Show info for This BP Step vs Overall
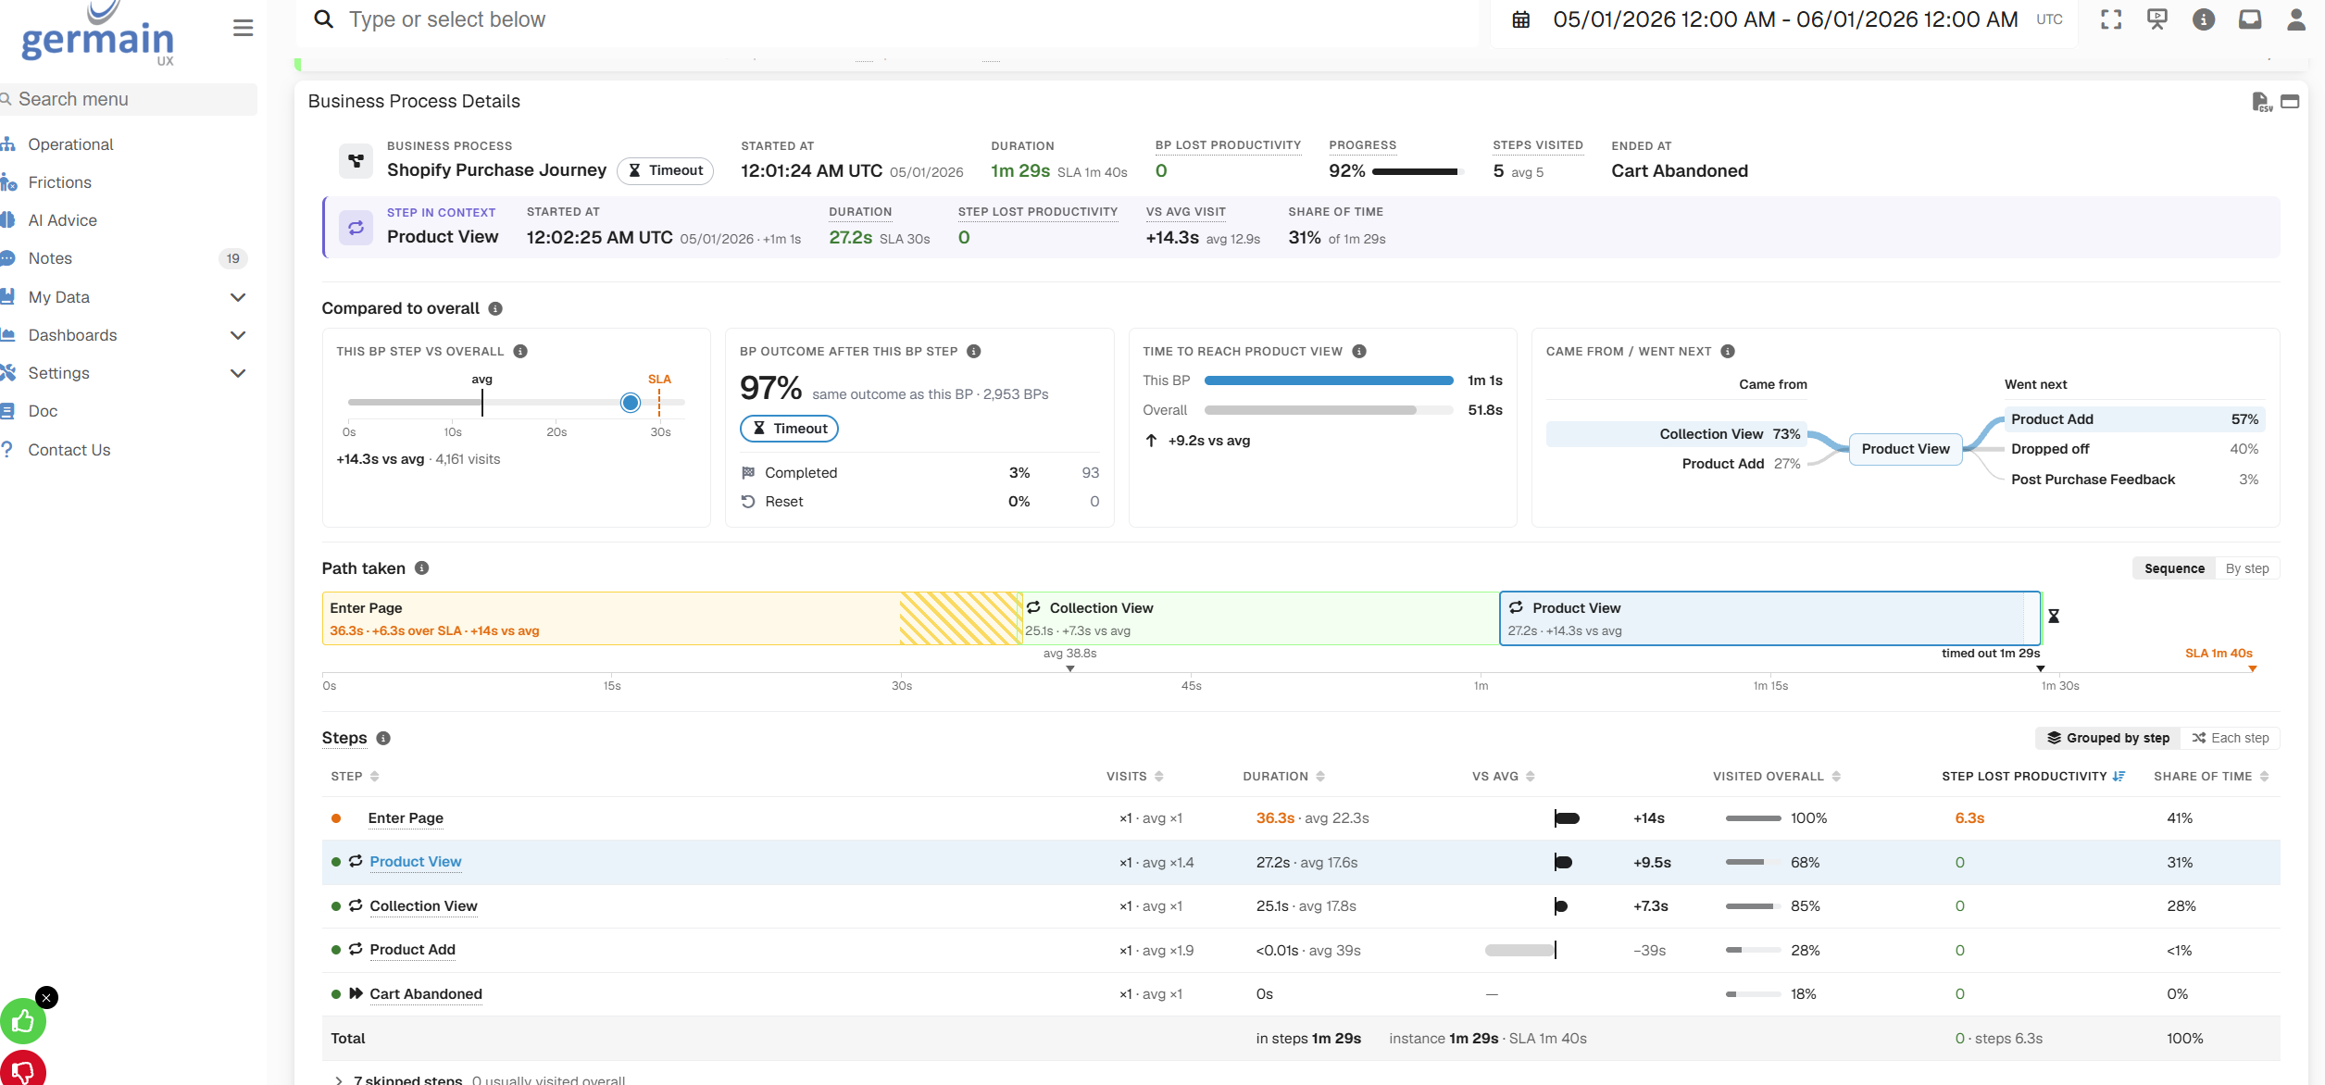2325x1085 pixels. point(520,351)
